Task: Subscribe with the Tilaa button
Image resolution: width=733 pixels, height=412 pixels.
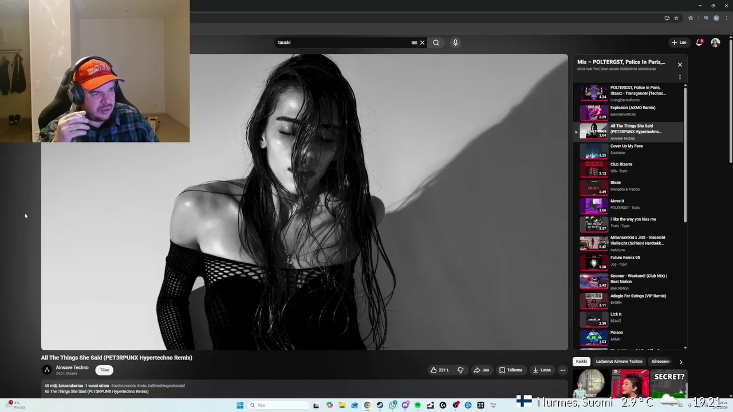Action: (104, 370)
